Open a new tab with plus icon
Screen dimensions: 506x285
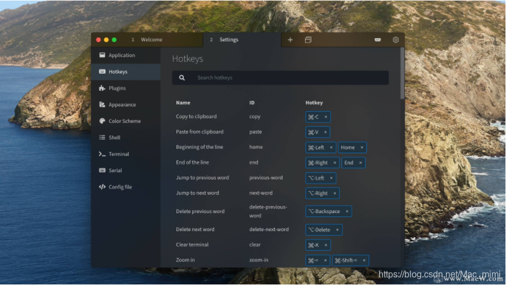point(290,40)
